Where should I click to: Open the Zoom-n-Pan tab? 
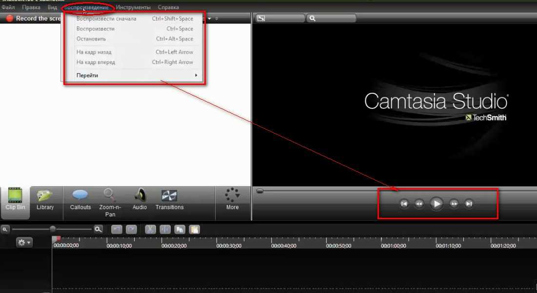point(110,202)
